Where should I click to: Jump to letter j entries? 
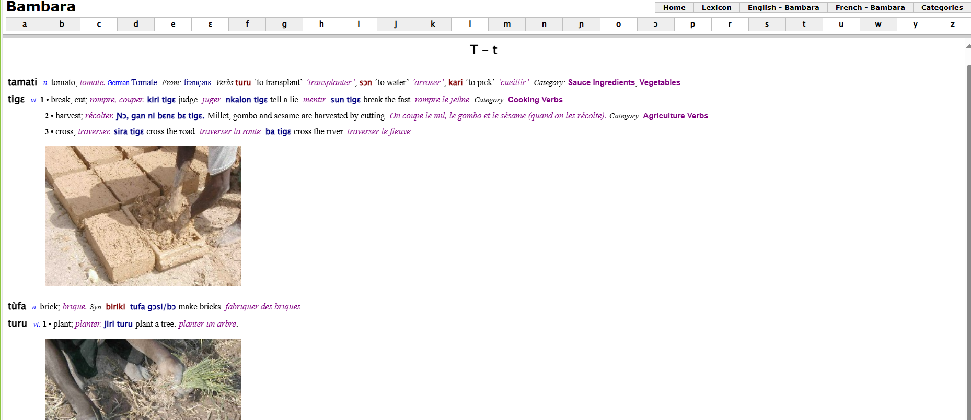tap(396, 24)
